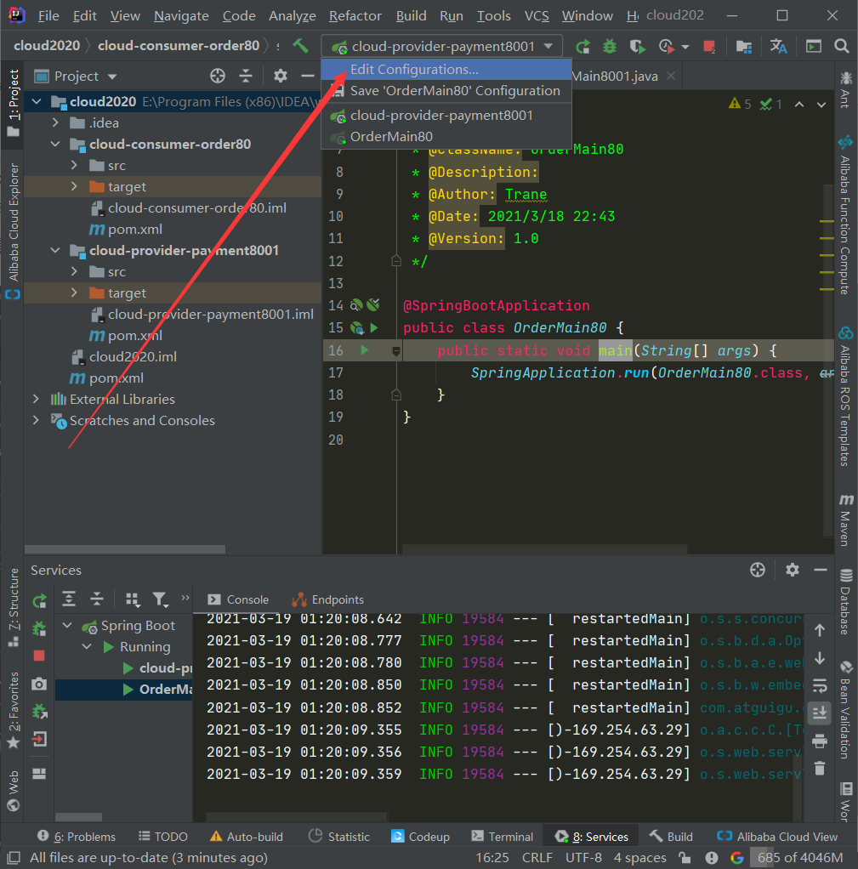Choose Save 'OrderMain80' Configuration entry

[446, 91]
